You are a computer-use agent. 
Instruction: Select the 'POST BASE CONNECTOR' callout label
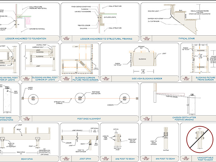pos(96,93)
